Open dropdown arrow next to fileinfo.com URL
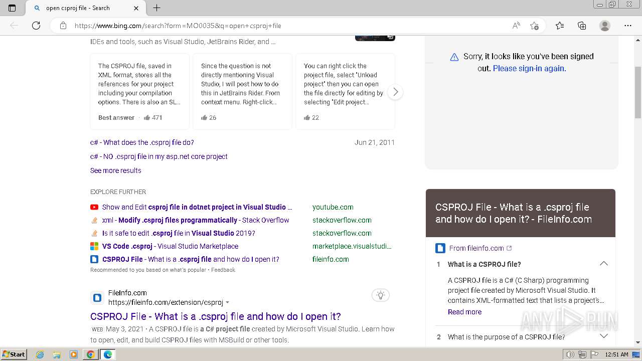The height and width of the screenshot is (361, 642). pyautogui.click(x=227, y=303)
